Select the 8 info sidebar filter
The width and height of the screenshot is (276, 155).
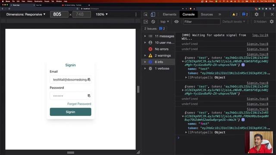point(158,62)
